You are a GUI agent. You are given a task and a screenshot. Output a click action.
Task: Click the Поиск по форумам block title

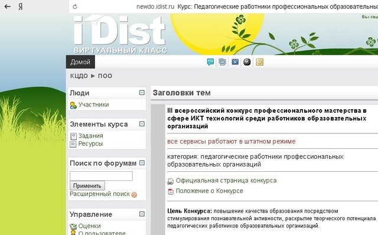point(103,164)
